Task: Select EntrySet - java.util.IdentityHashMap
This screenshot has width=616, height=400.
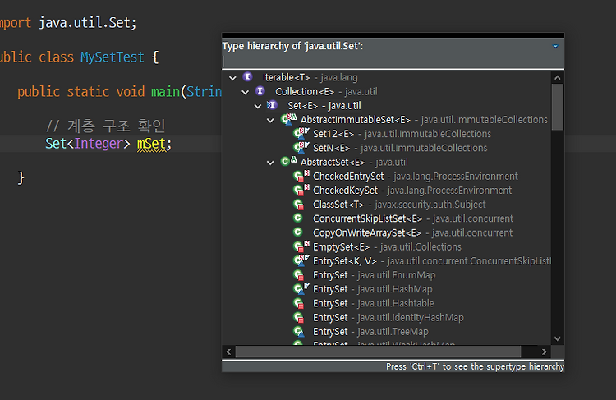Action: [387, 318]
